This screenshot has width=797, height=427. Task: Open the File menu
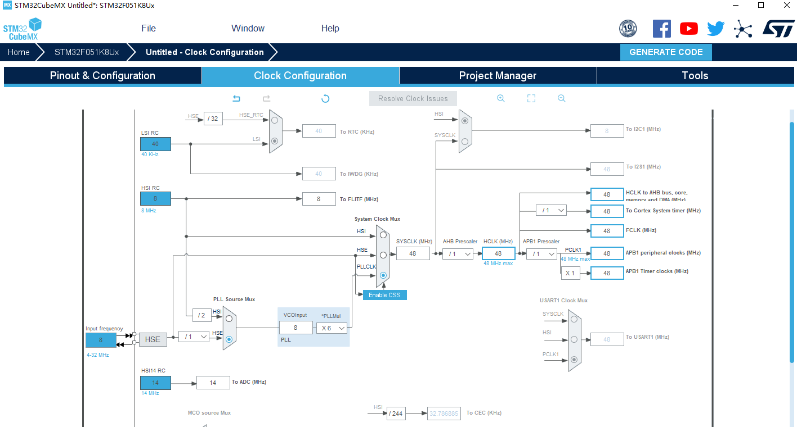(149, 28)
